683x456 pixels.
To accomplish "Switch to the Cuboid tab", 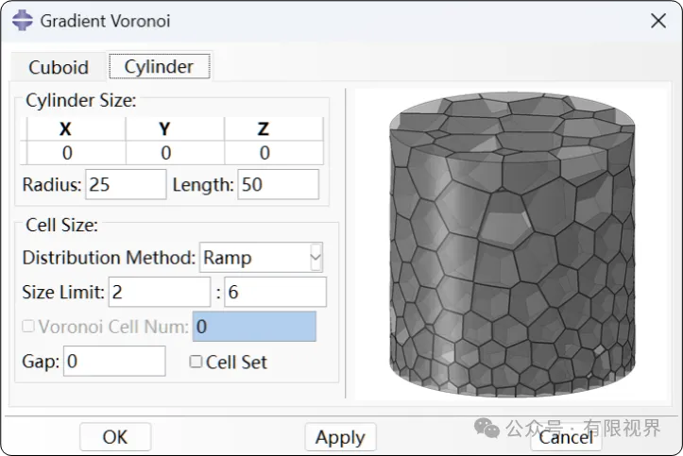I will (59, 67).
